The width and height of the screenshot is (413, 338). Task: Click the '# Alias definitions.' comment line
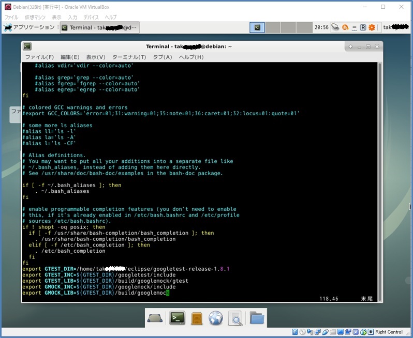(x=54, y=155)
